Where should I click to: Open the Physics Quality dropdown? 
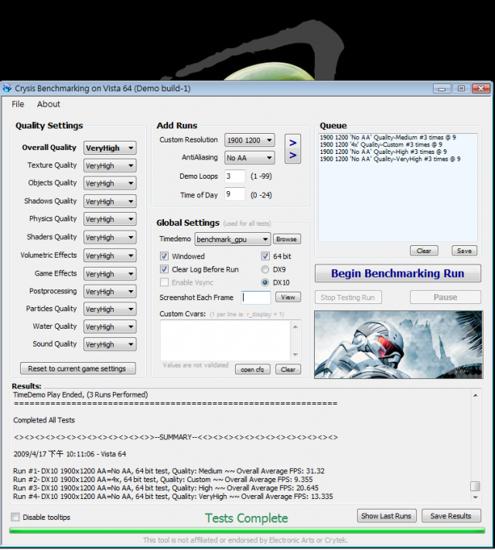[x=110, y=219]
